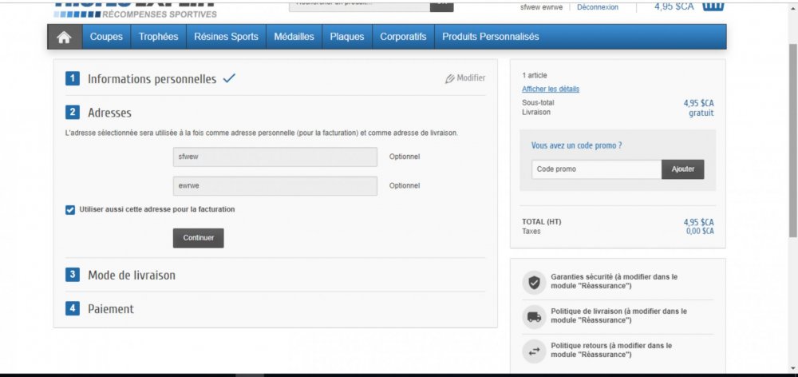Open the sfwew ewrwe account link
Viewport: 798px width, 377px height.
(x=542, y=7)
